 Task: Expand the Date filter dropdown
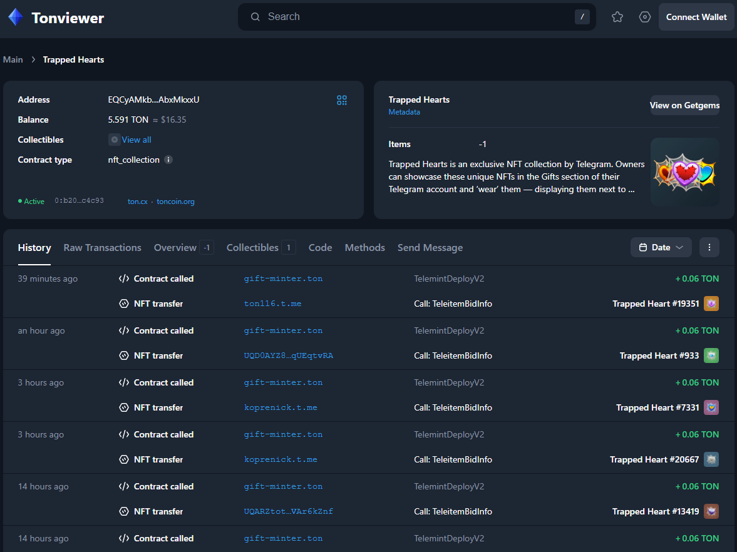tap(661, 247)
